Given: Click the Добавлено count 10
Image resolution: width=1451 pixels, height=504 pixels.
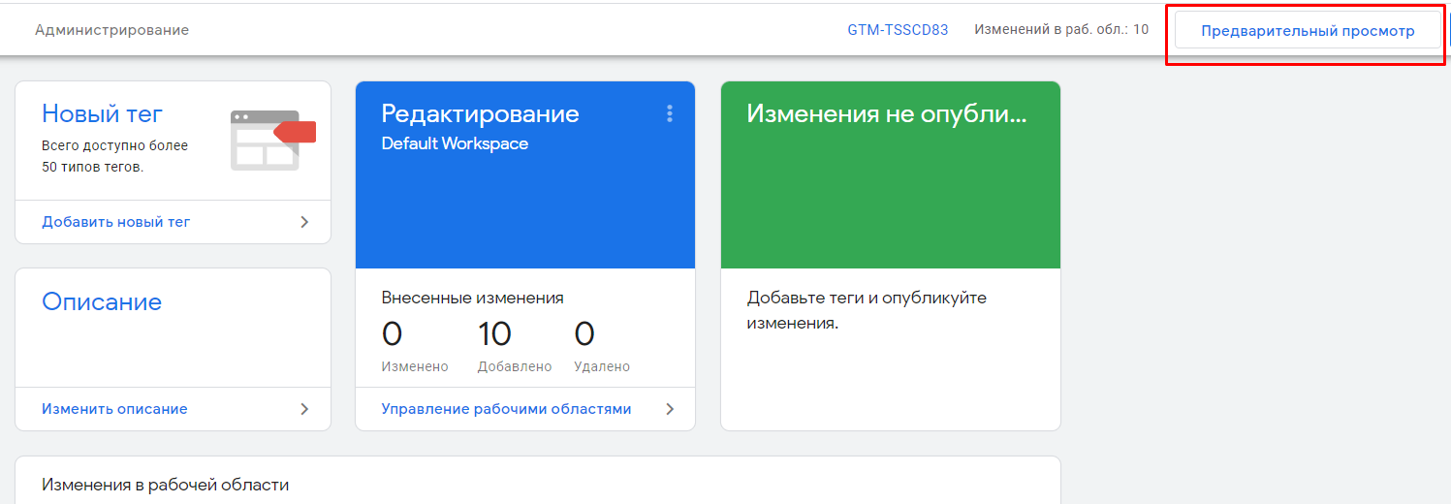Looking at the screenshot, I should click(494, 334).
